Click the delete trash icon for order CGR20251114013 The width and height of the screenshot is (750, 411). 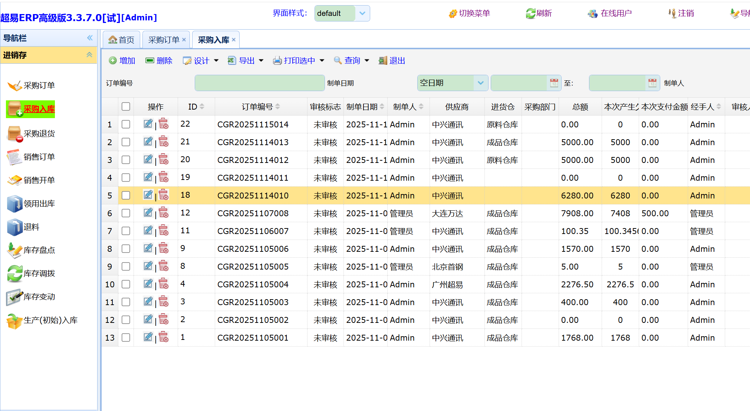tap(163, 142)
